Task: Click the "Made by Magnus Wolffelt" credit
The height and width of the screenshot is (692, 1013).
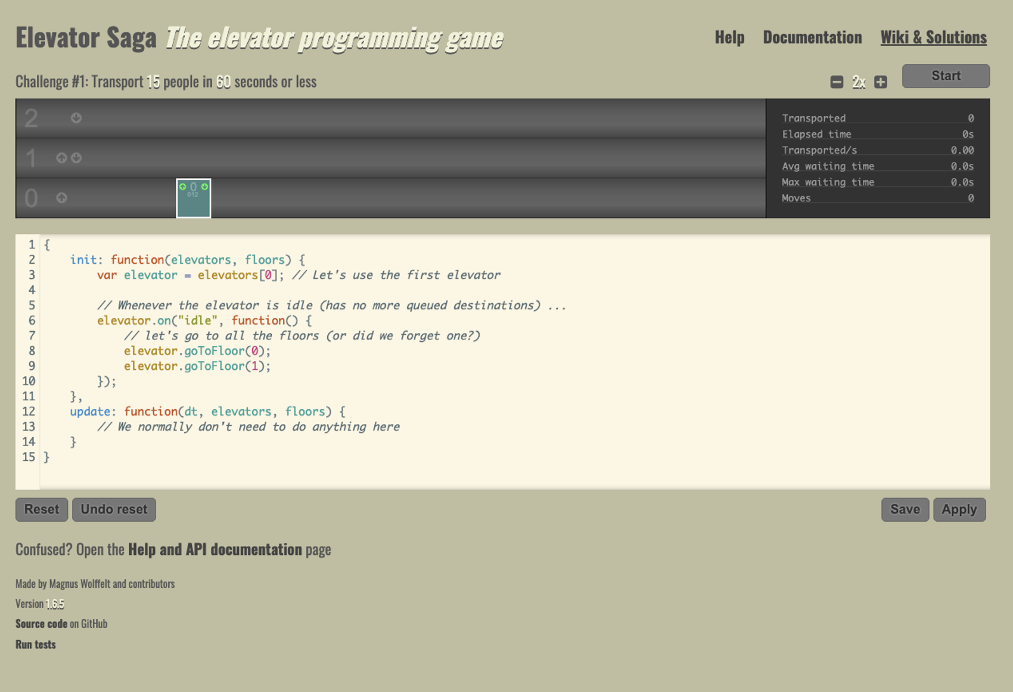Action: point(95,584)
